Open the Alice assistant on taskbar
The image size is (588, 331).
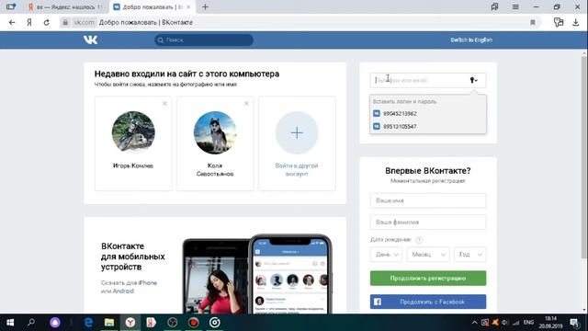[x=55, y=323]
